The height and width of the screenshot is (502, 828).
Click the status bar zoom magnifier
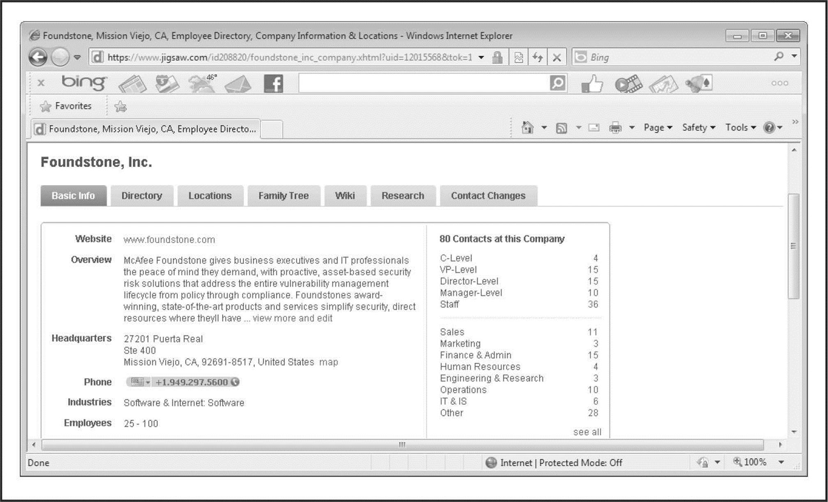pyautogui.click(x=738, y=462)
